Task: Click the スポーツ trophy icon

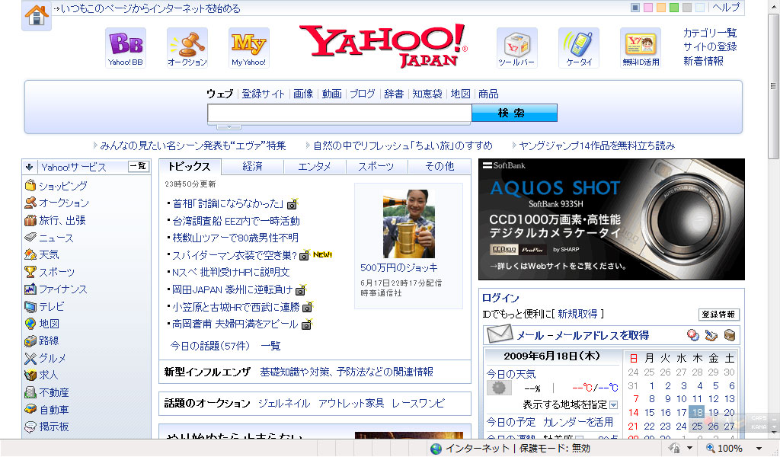Action: point(30,271)
